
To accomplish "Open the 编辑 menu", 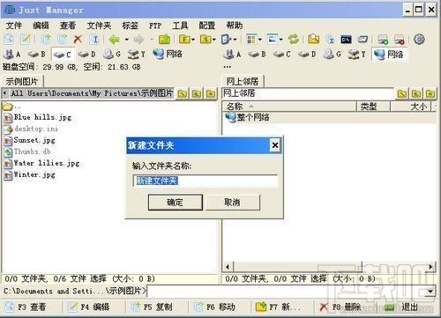I will 41,26.
